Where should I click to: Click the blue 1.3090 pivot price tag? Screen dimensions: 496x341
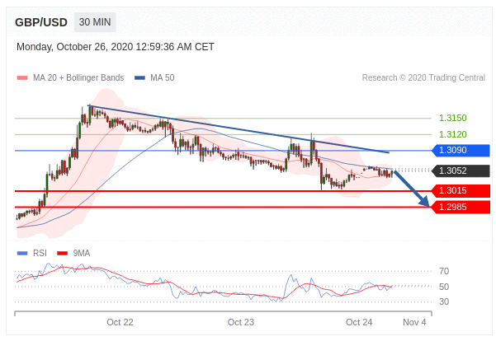[x=461, y=151]
